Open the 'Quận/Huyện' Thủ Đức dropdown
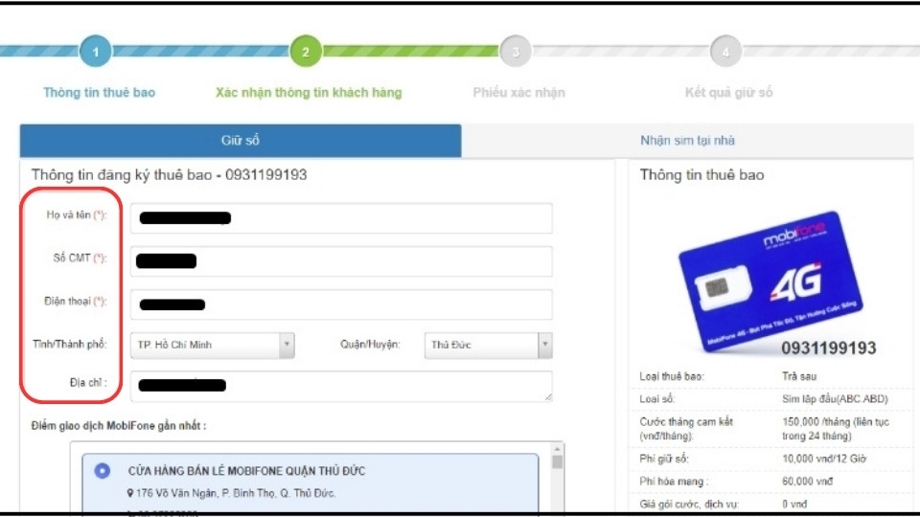 (x=488, y=345)
